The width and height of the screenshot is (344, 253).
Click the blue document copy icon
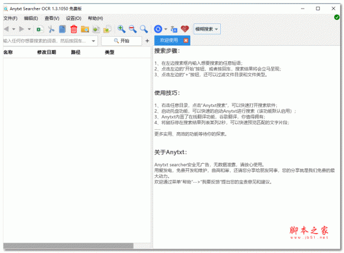click(x=62, y=29)
